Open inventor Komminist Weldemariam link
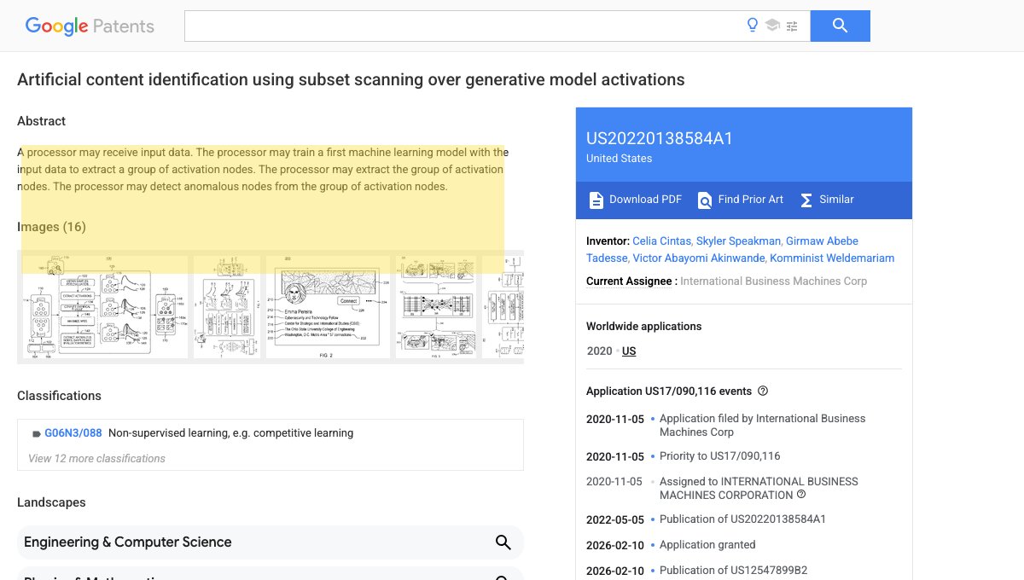1024x580 pixels. pyautogui.click(x=832, y=258)
